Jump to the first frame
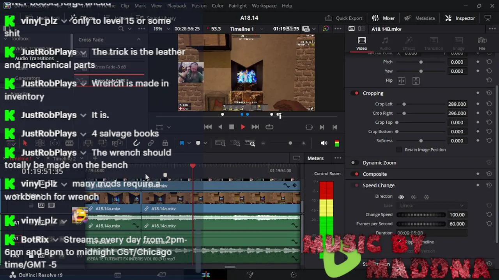Image resolution: width=499 pixels, height=280 pixels. click(208, 127)
